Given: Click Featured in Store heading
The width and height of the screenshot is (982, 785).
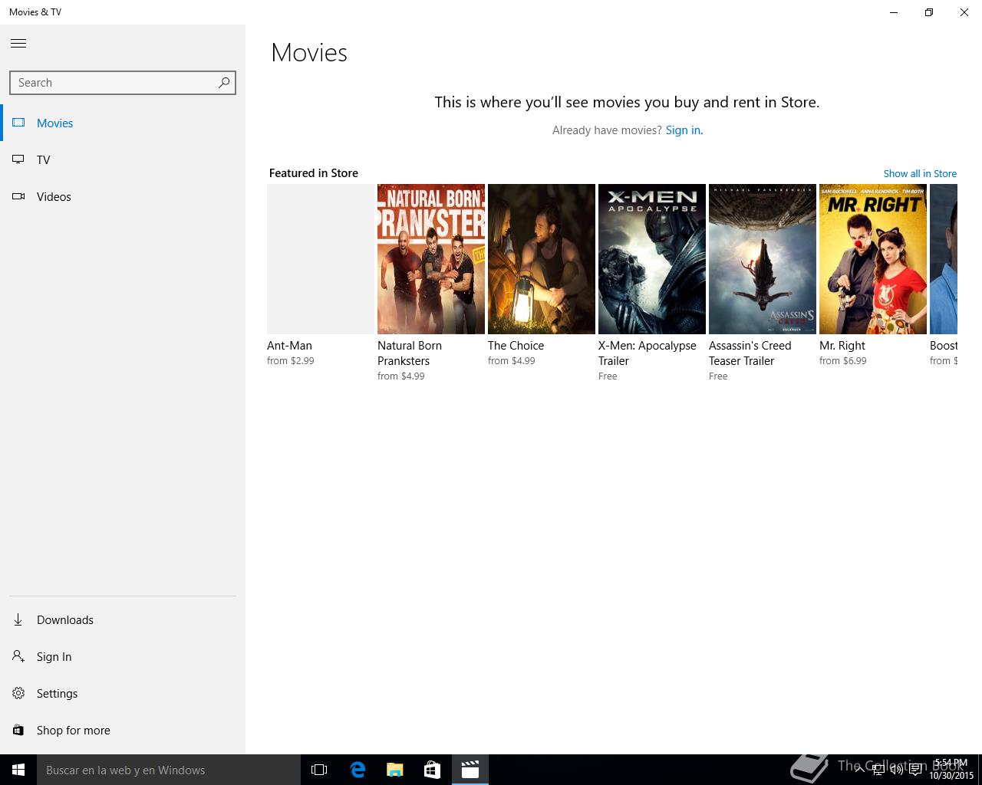Looking at the screenshot, I should click(x=314, y=173).
